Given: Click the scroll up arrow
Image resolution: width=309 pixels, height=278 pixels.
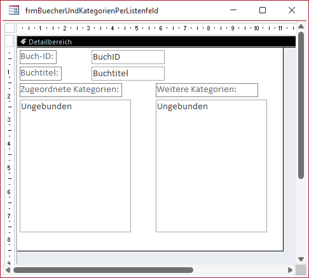Looking at the screenshot, I should [x=301, y=27].
